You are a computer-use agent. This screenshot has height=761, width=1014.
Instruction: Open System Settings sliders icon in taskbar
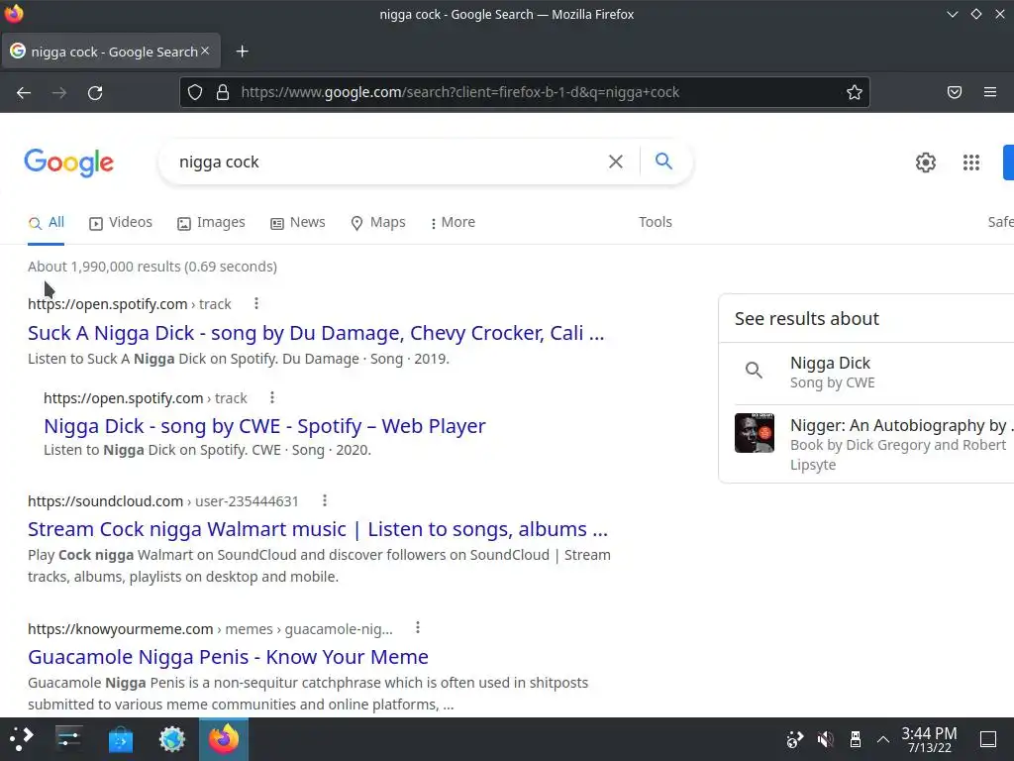click(x=68, y=738)
